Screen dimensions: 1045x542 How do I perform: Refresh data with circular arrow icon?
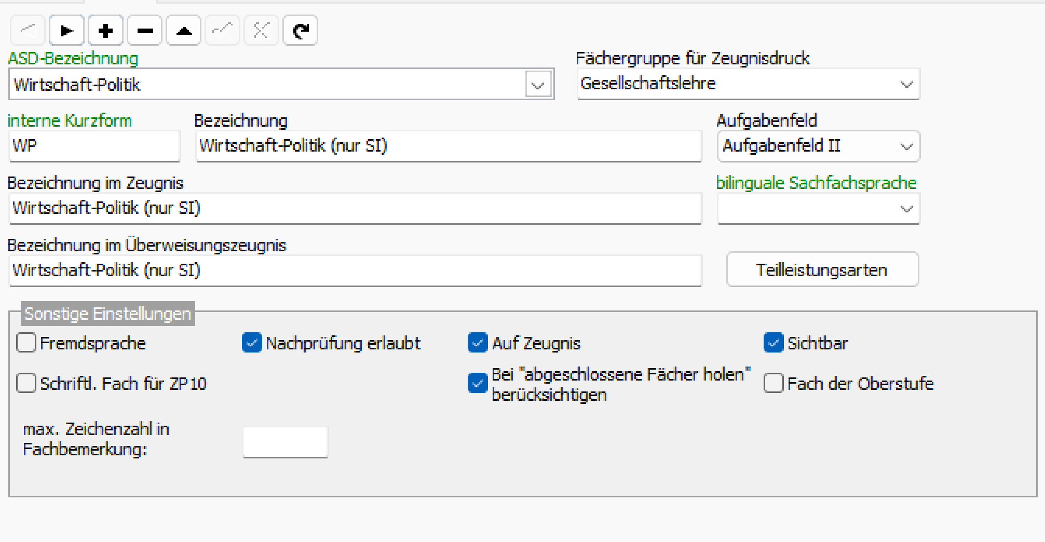(300, 31)
